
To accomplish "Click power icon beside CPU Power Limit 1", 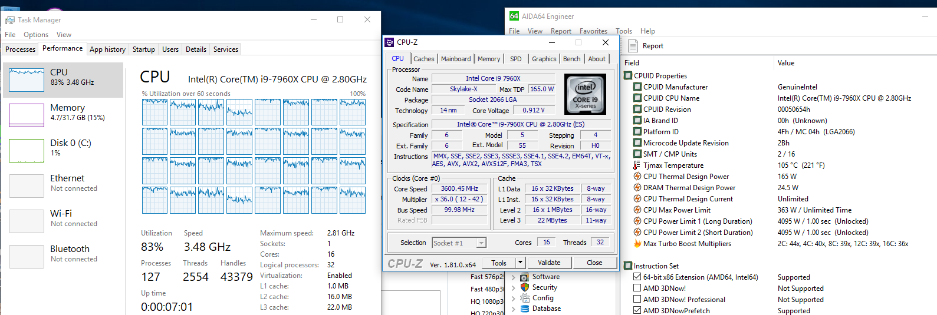I will pos(637,221).
